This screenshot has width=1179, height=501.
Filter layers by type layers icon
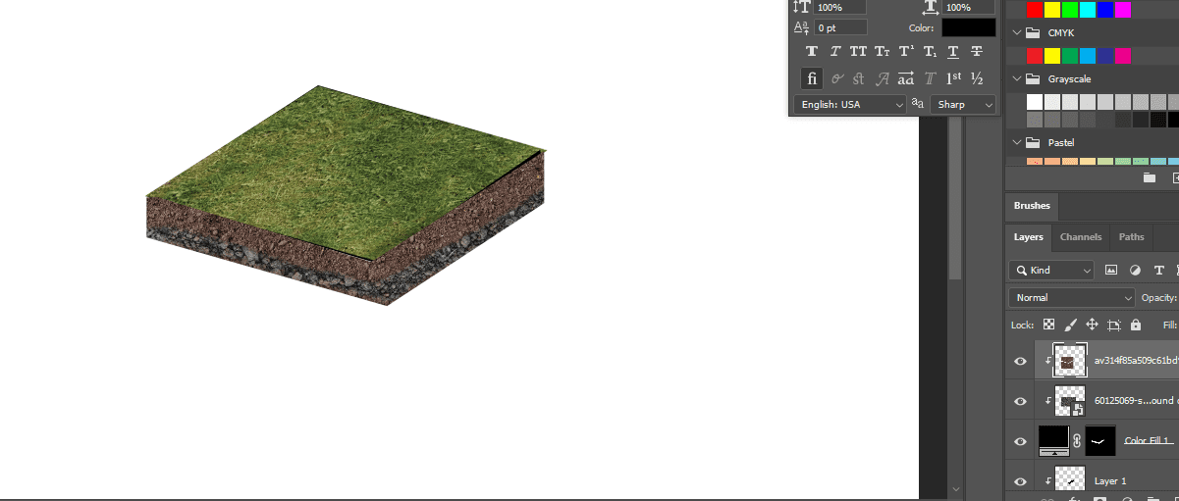(x=1159, y=270)
